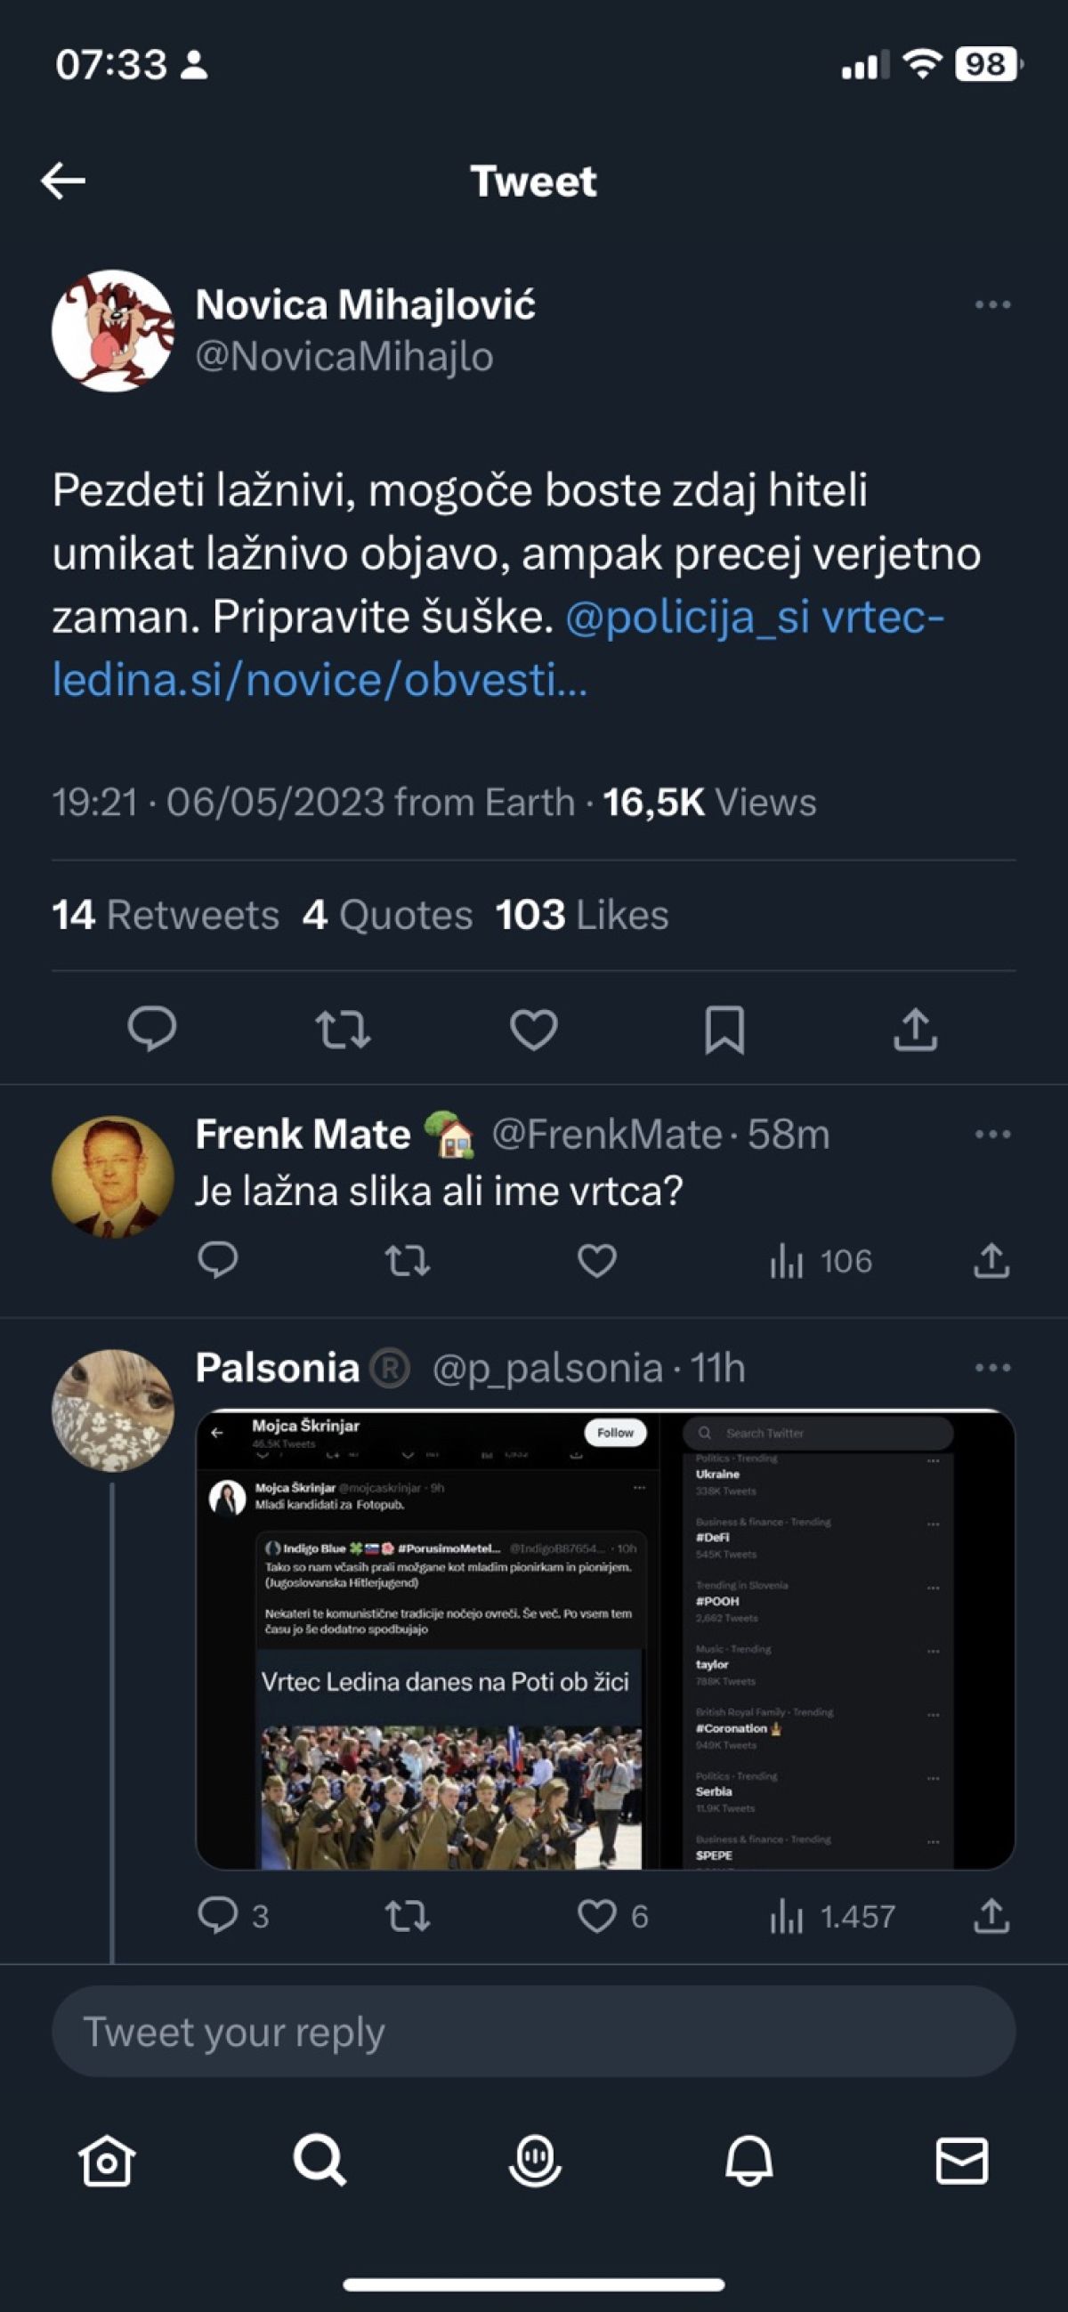Reply to Novica Mihajlović's main tweet
The image size is (1068, 2312).
[151, 1029]
